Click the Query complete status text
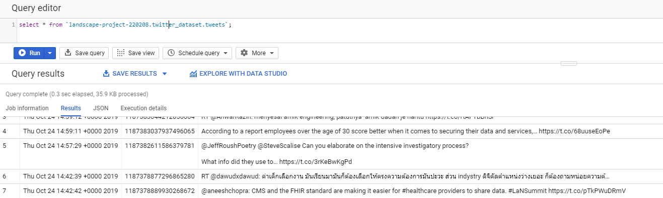The height and width of the screenshot is (198, 663). pos(77,94)
